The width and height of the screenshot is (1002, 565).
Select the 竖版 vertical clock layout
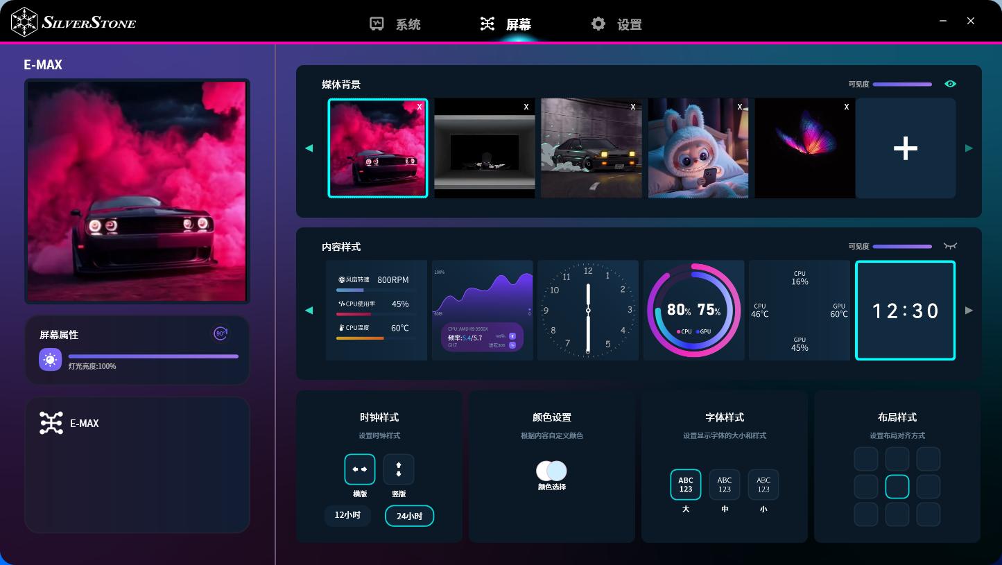point(399,469)
